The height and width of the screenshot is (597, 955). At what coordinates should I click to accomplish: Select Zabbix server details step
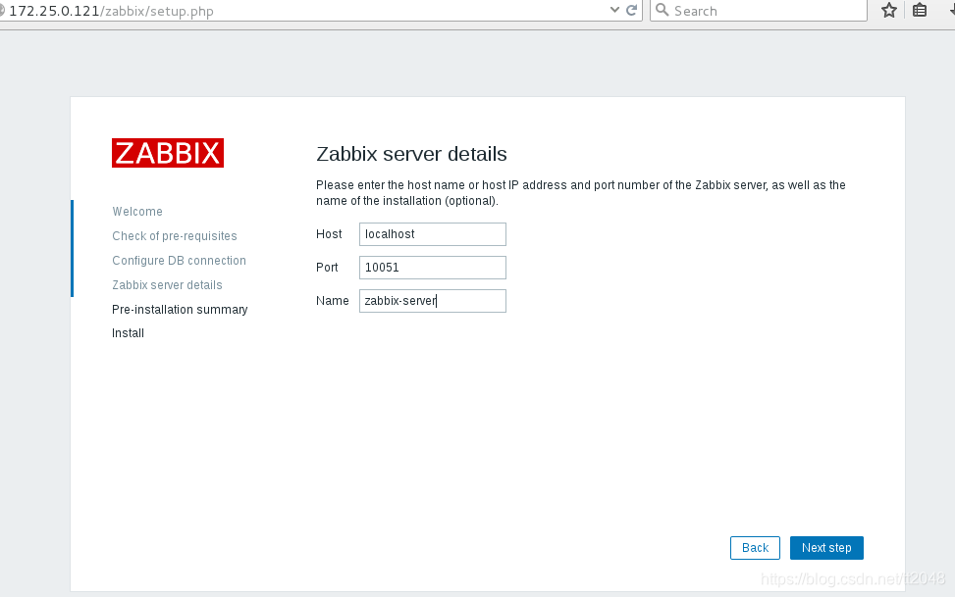click(167, 285)
